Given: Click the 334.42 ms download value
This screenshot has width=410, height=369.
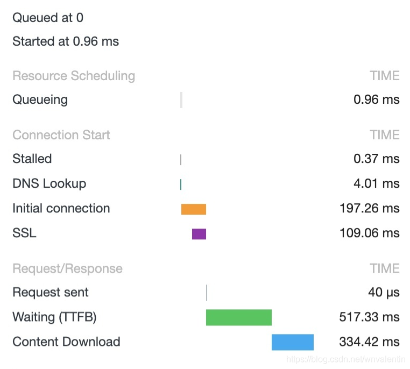Looking at the screenshot, I should coord(369,342).
